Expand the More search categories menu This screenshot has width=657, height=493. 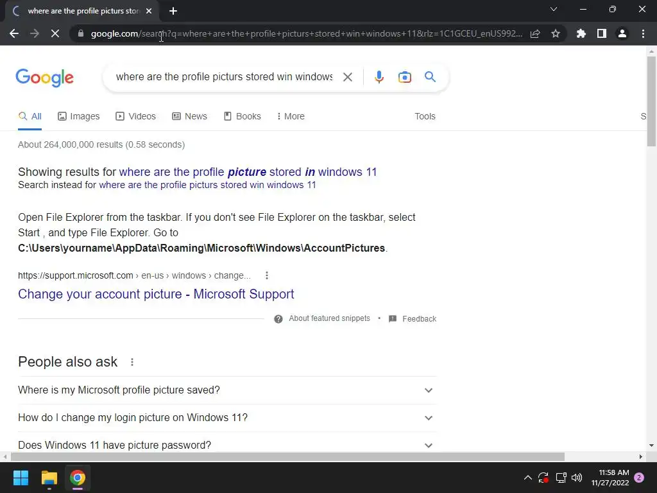click(x=291, y=116)
